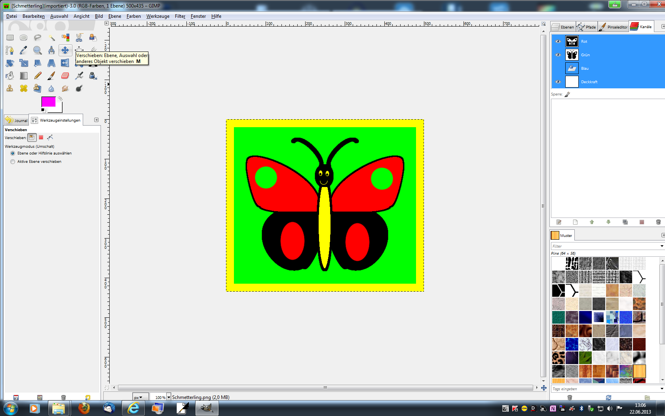Switch to the Pinseleditor tab
This screenshot has height=416, width=665.
coord(613,27)
